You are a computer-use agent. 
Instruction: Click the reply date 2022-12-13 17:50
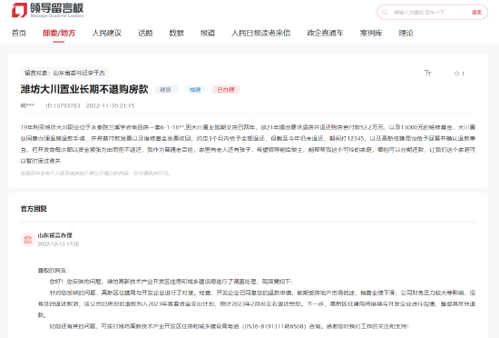tap(58, 244)
